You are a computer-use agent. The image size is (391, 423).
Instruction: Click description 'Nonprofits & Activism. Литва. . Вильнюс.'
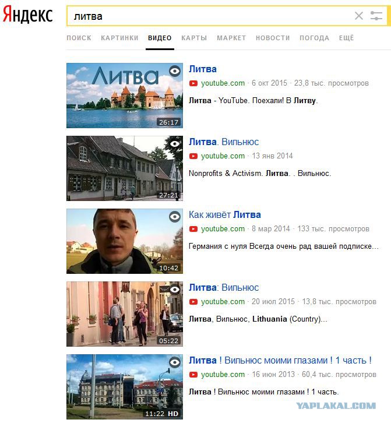tap(260, 173)
